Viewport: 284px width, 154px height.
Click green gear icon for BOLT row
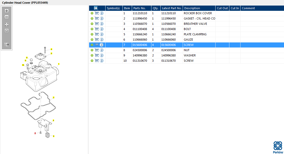[x=92, y=29]
